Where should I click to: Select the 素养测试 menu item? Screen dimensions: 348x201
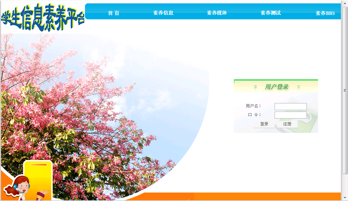pyautogui.click(x=271, y=13)
